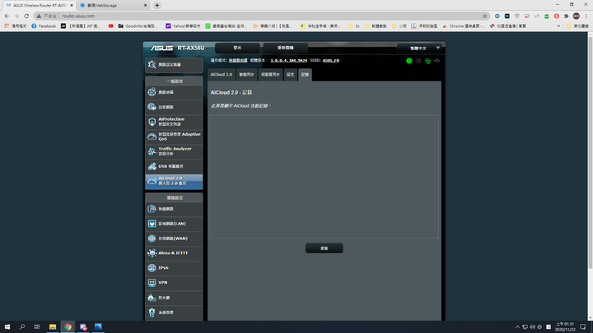The height and width of the screenshot is (333, 593).
Task: Open Windows taskbar search
Action: [x=22, y=326]
